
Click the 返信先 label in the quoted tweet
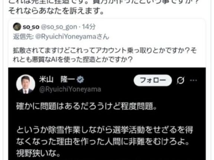[23, 37]
